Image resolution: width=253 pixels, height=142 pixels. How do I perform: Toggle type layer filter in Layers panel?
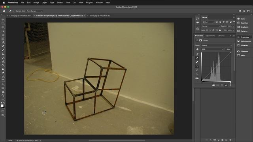coord(224,22)
